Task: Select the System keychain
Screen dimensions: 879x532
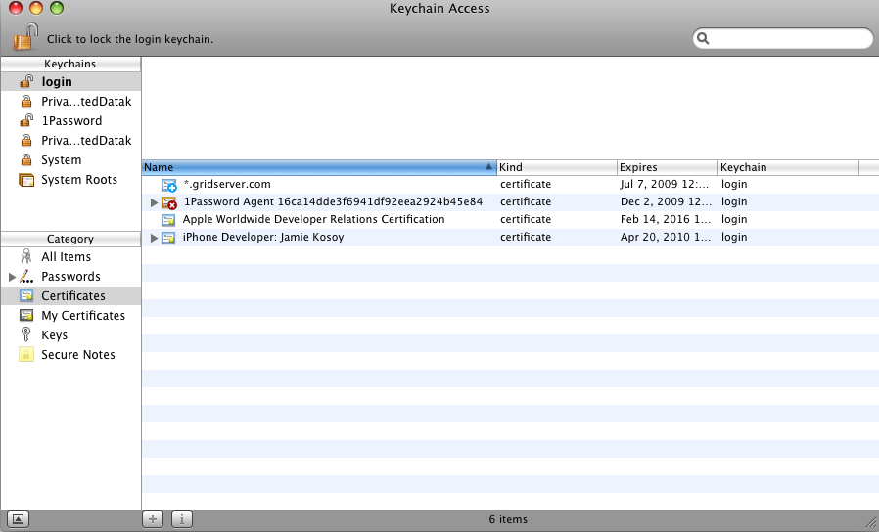Action: pyautogui.click(x=61, y=160)
